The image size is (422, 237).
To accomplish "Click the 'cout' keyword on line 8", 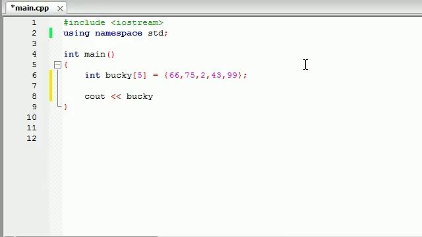I will tap(95, 97).
